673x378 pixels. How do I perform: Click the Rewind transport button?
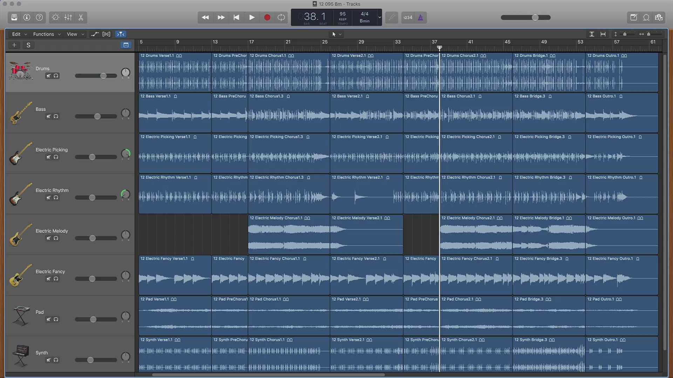205,17
